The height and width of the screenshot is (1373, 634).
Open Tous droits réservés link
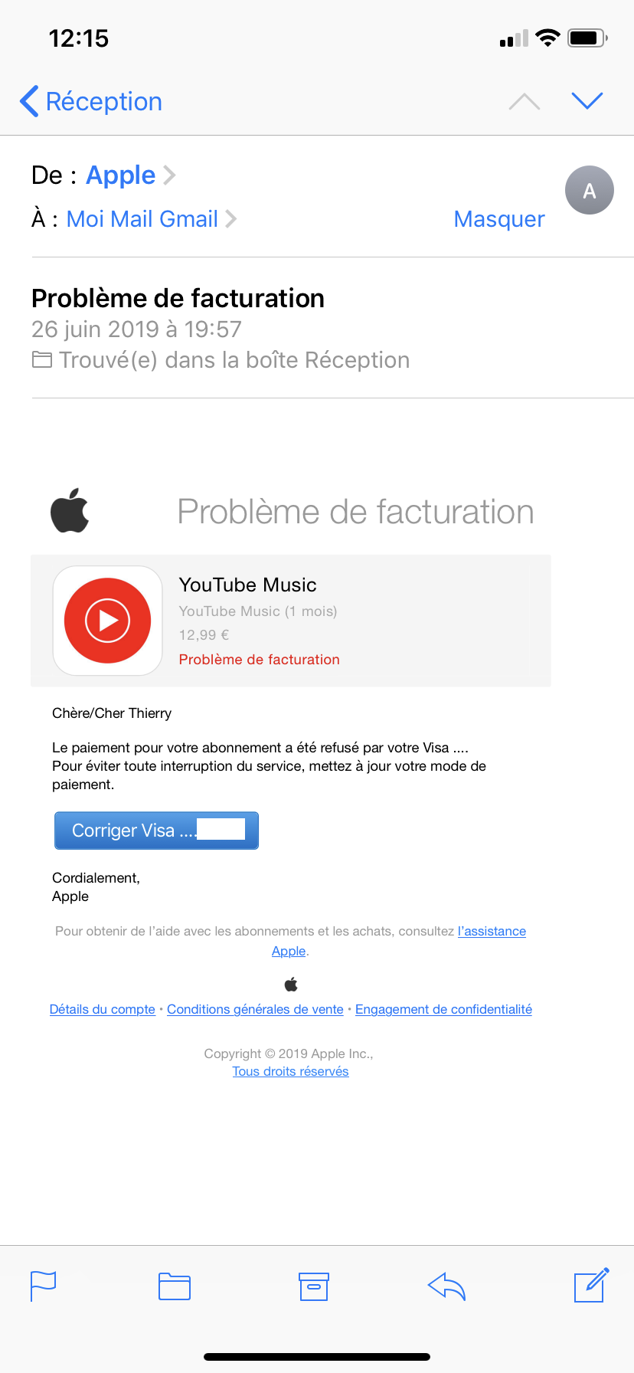pos(290,1072)
